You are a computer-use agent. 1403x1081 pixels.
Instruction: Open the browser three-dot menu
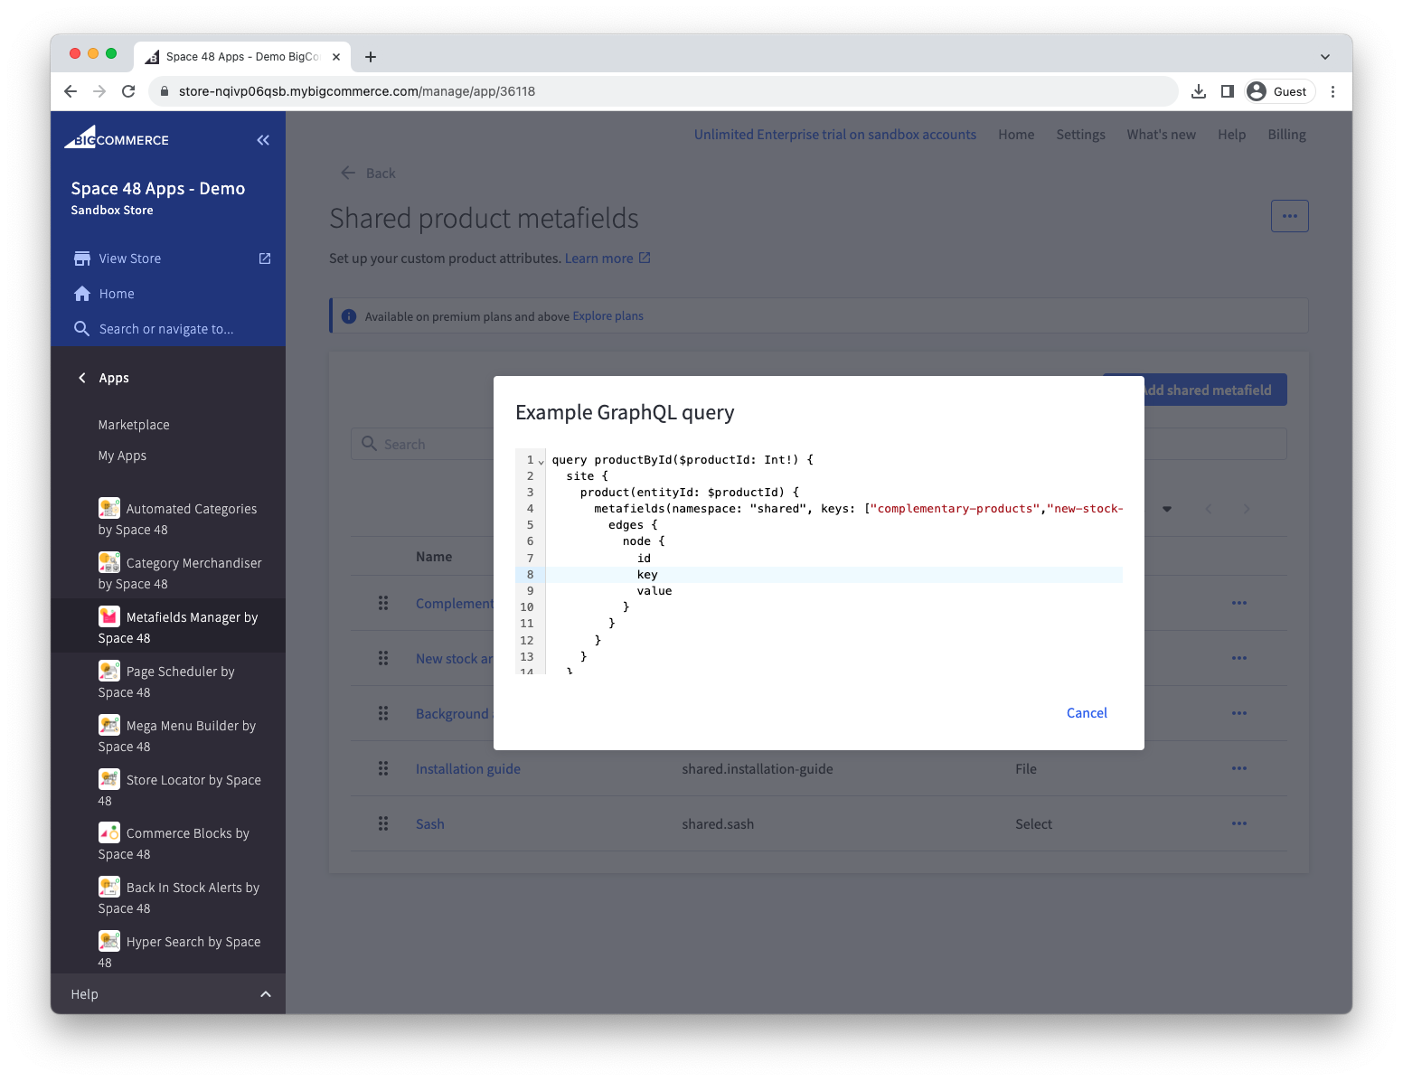click(x=1332, y=91)
